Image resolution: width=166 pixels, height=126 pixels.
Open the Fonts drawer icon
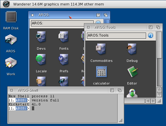pos(63,37)
